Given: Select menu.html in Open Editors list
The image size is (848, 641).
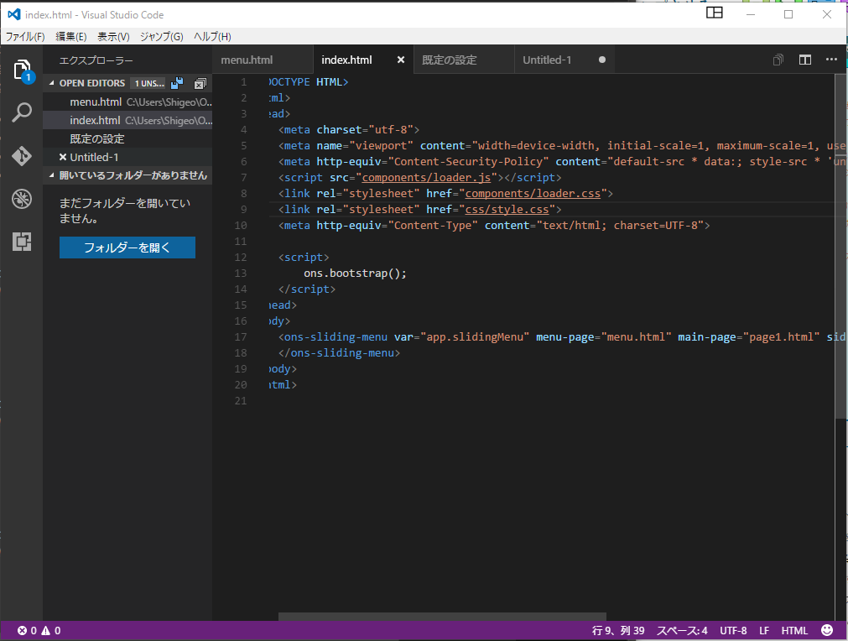Looking at the screenshot, I should [x=127, y=102].
